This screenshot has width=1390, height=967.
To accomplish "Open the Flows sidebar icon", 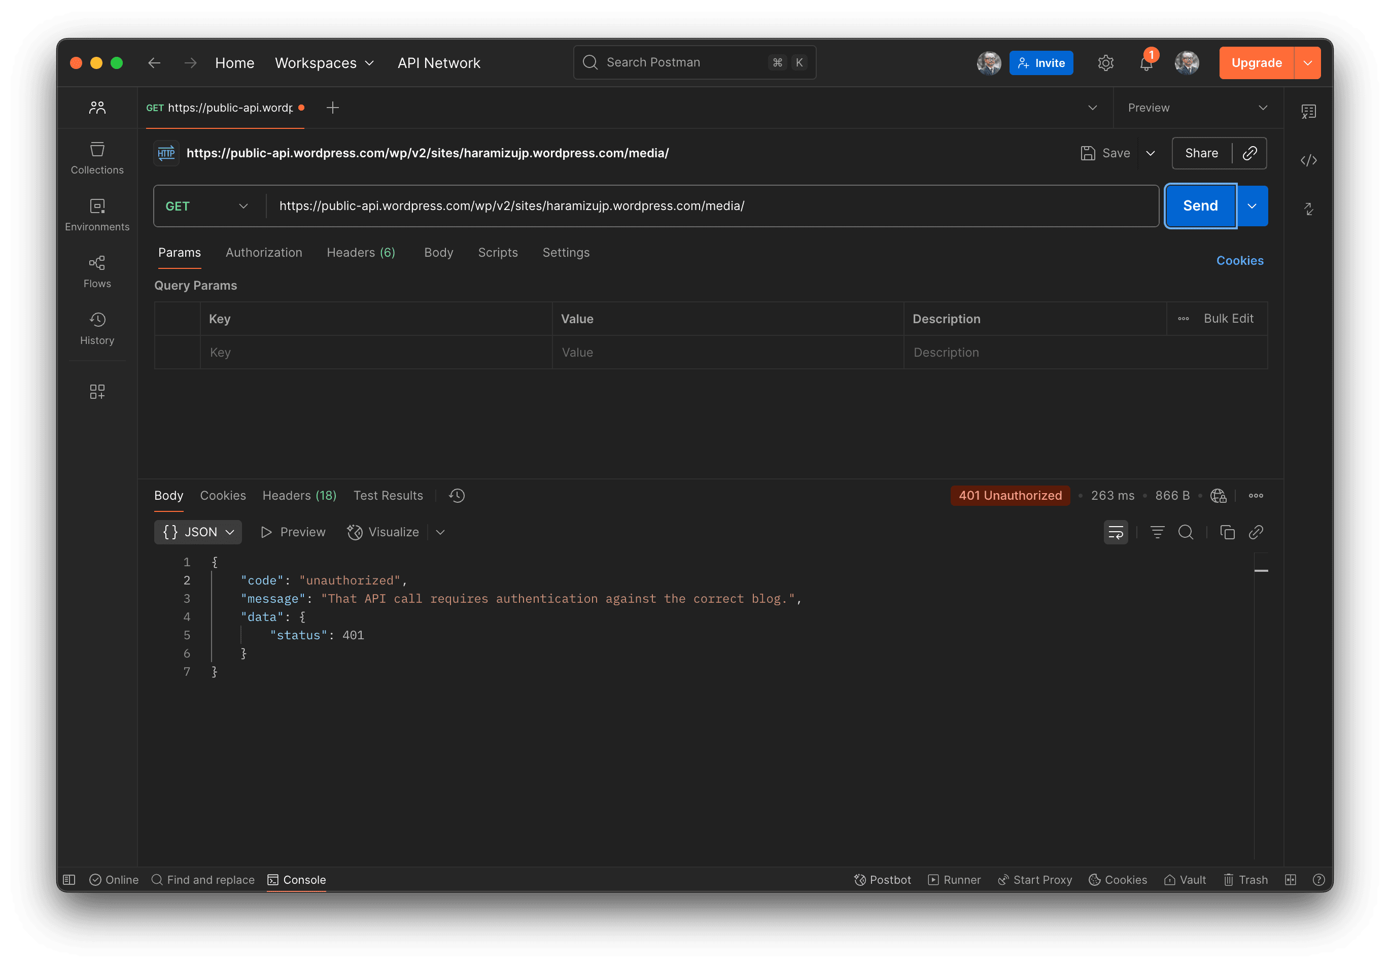I will coord(97,270).
